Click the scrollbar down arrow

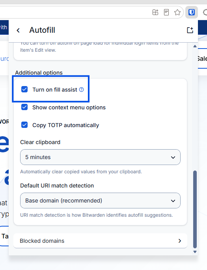(195, 252)
